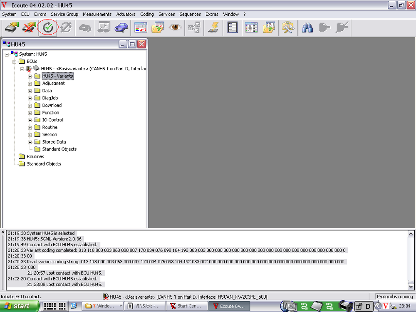Open the Coding menu

click(147, 14)
